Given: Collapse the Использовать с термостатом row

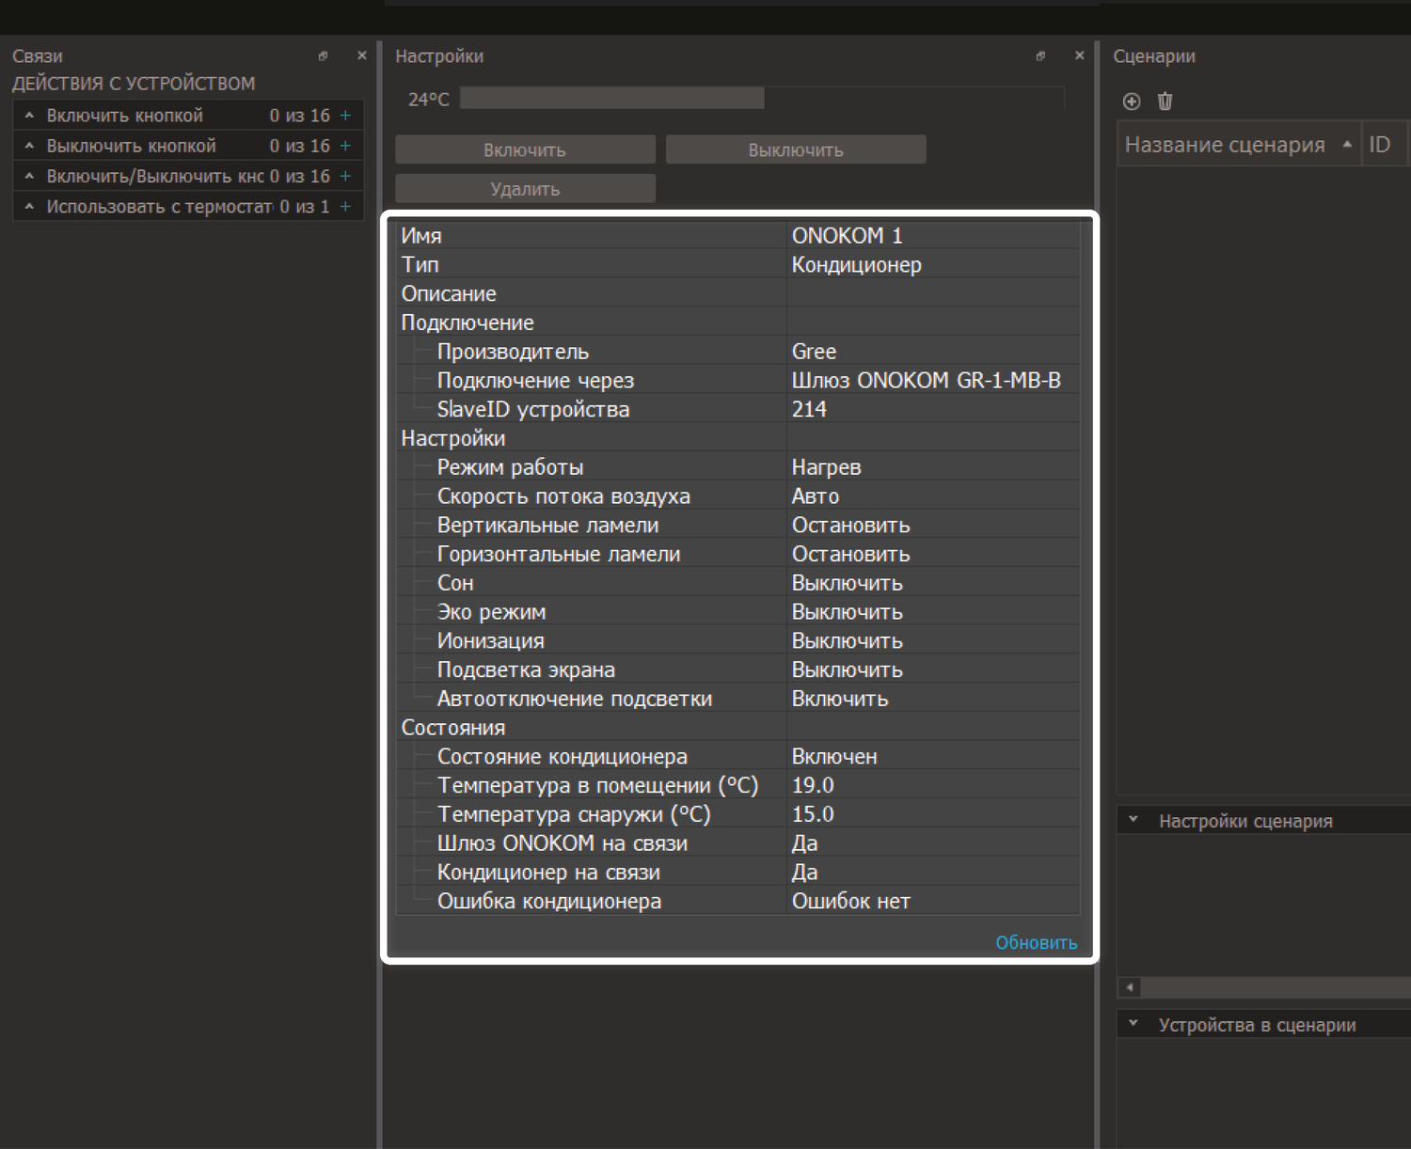Looking at the screenshot, I should pos(29,206).
